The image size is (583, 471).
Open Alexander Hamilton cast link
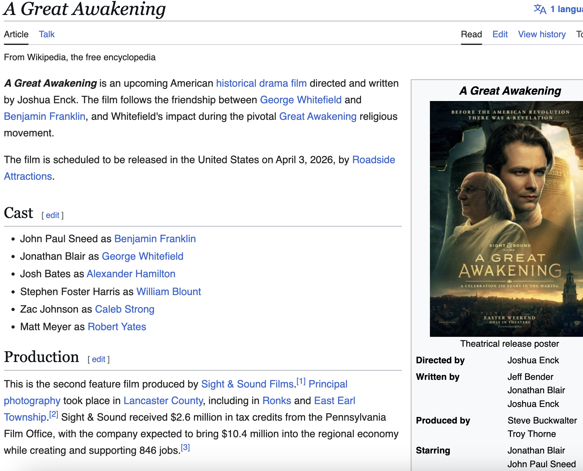click(131, 274)
